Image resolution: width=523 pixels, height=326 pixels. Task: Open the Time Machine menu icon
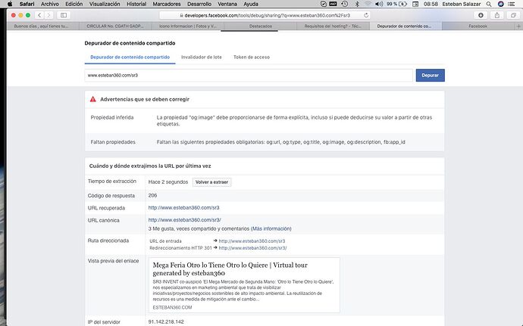[x=345, y=4]
